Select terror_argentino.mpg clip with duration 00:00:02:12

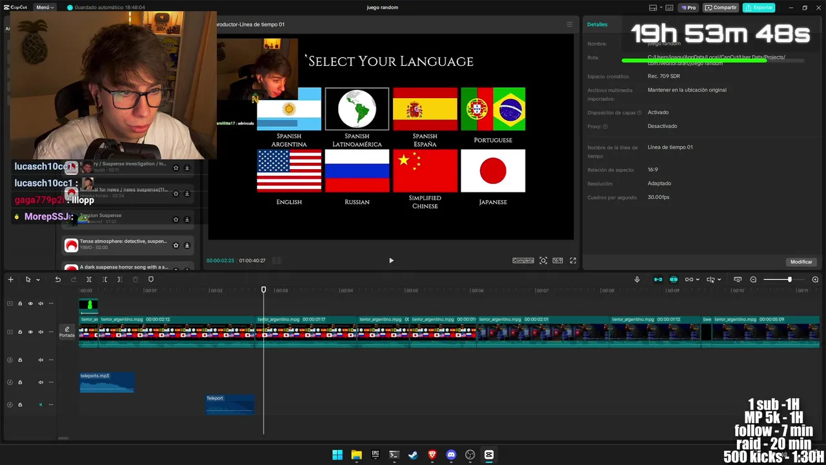177,332
